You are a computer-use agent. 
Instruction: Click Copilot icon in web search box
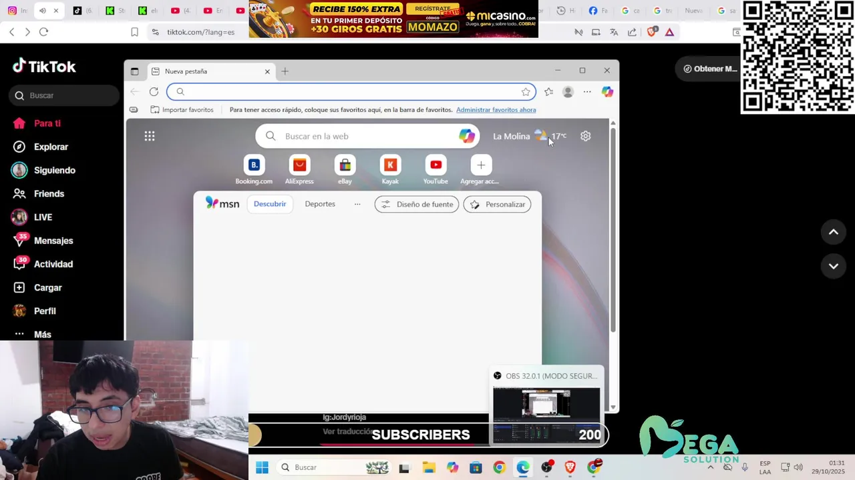466,136
